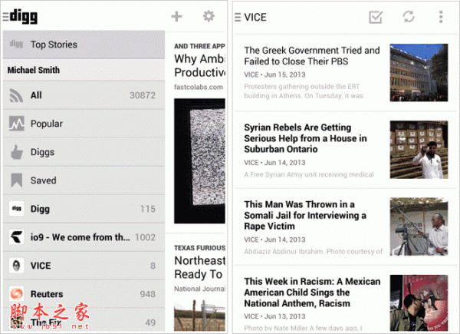Image resolution: width=460 pixels, height=334 pixels.
Task: Open the Reuters feed row
Action: [x=84, y=294]
